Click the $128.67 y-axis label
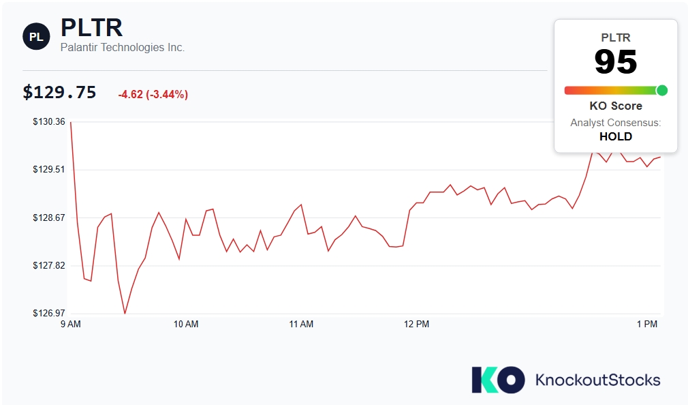Viewport: 688px width, 405px height. point(48,218)
